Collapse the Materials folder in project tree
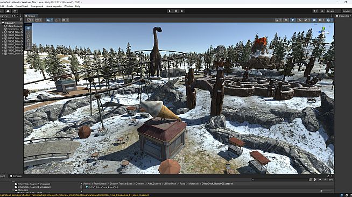The width and height of the screenshot is (352, 197). 13,190
